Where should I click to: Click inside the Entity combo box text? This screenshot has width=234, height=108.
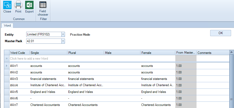pyautogui.click(x=44, y=34)
